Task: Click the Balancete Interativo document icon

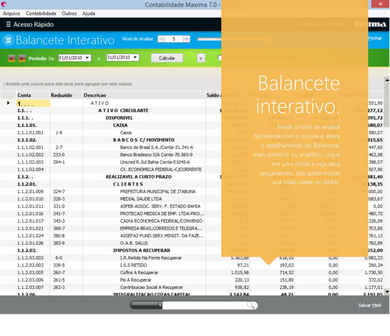Action: (x=8, y=40)
